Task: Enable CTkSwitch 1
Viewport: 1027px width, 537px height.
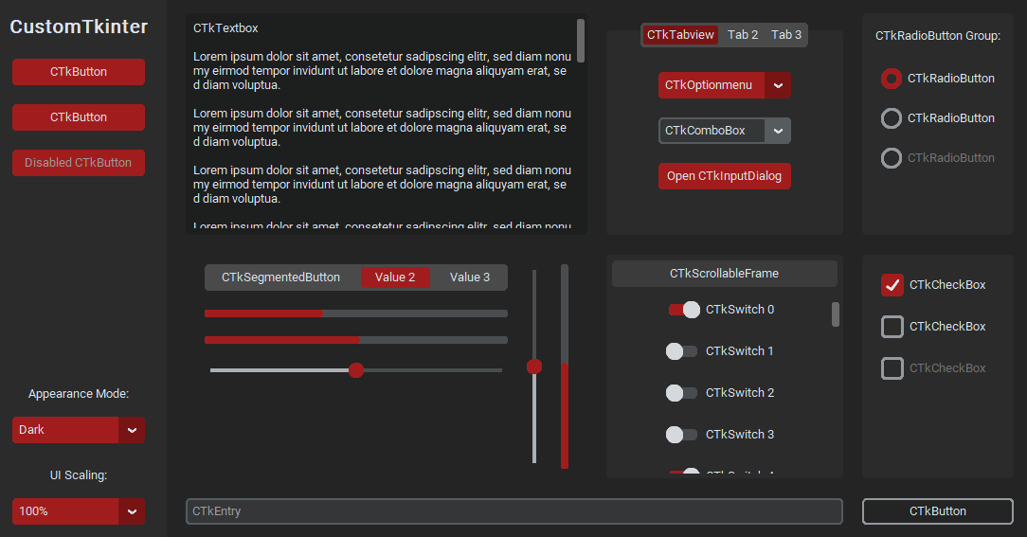Action: [x=681, y=351]
